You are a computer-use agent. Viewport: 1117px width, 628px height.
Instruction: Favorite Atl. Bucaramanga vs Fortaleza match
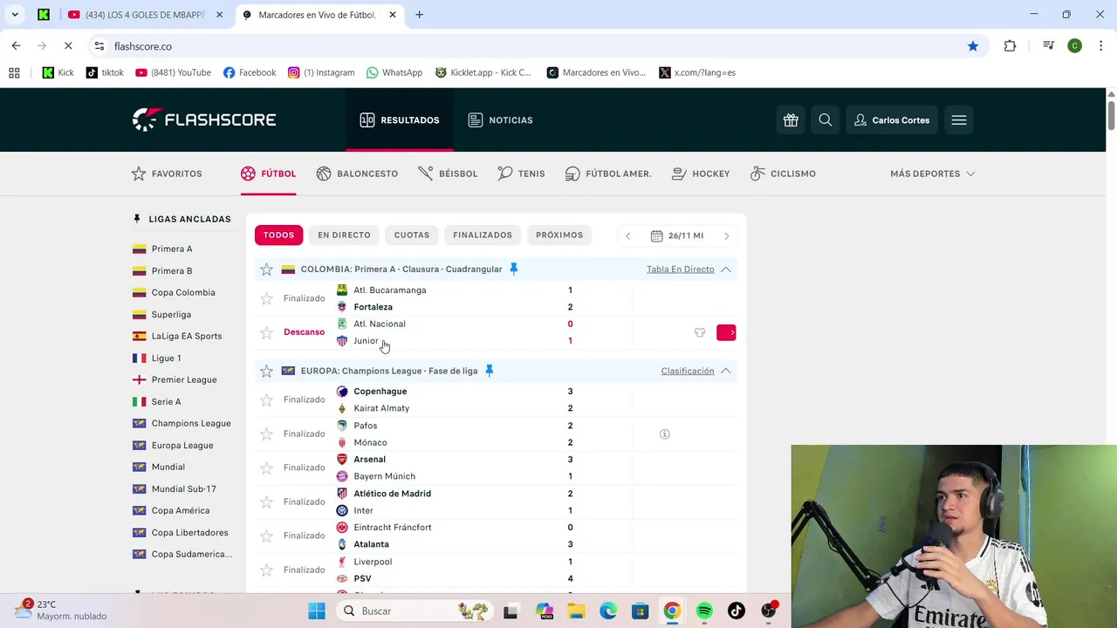coord(267,298)
